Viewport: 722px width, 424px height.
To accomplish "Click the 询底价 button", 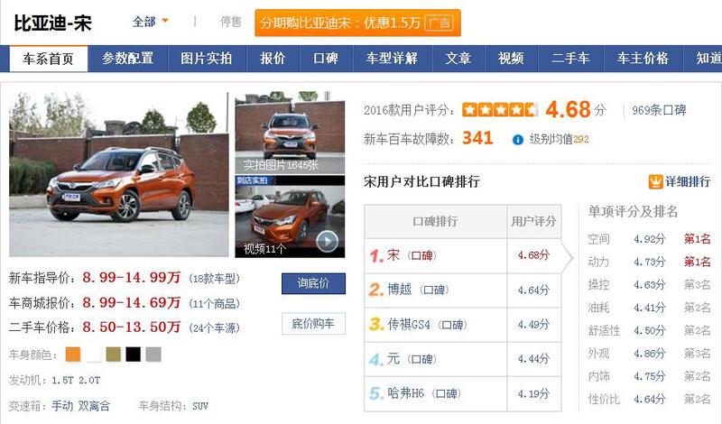I will coord(313,283).
